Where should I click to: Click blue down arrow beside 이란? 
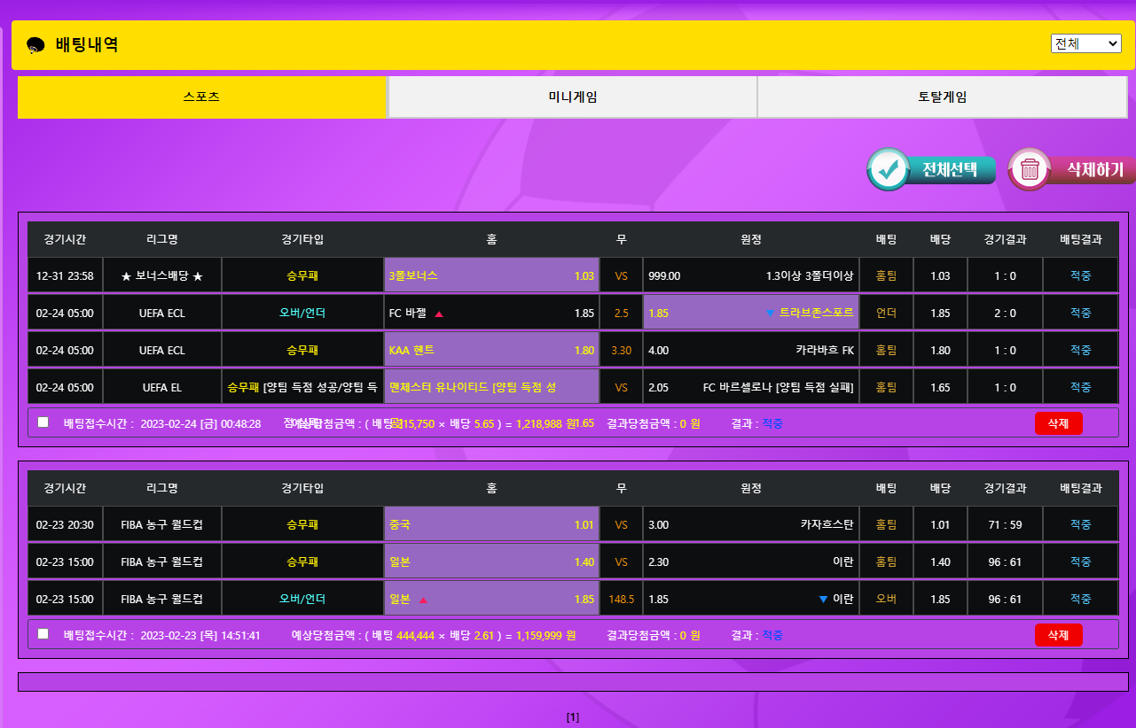tap(824, 600)
